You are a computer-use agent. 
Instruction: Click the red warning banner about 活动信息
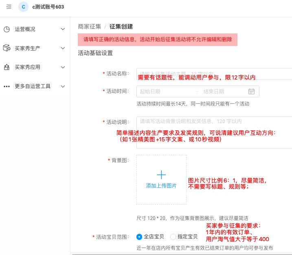(158, 40)
